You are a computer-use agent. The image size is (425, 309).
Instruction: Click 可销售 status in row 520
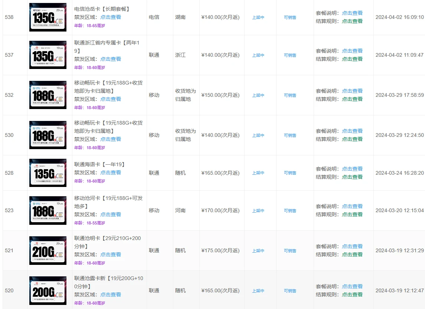(x=290, y=291)
